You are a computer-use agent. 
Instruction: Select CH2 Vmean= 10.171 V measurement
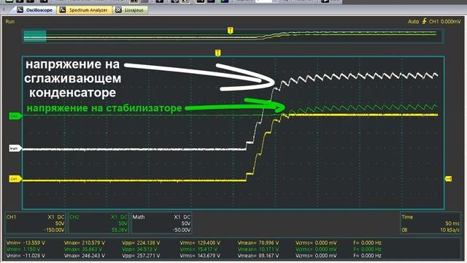pyautogui.click(x=258, y=249)
